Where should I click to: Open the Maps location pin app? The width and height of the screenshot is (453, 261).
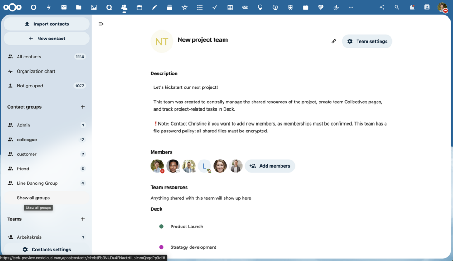pyautogui.click(x=260, y=7)
